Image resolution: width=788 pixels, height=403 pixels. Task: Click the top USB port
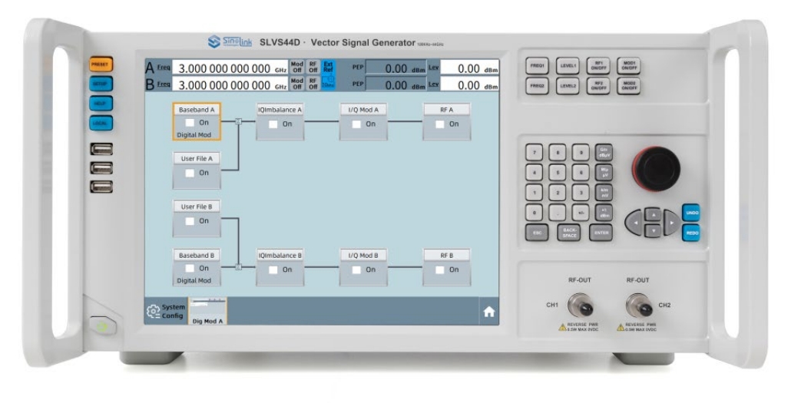coord(101,149)
